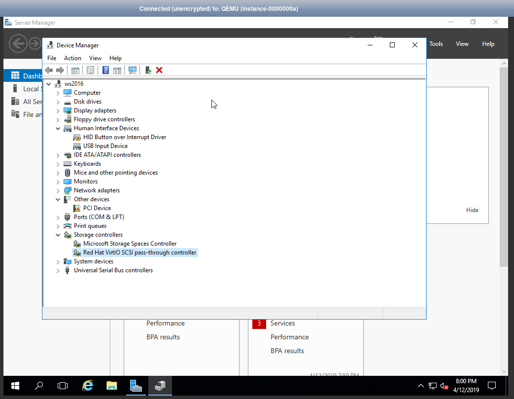Click the Help toolbar icon in Device Manager
Viewport: 514px width, 399px height.
(x=105, y=70)
